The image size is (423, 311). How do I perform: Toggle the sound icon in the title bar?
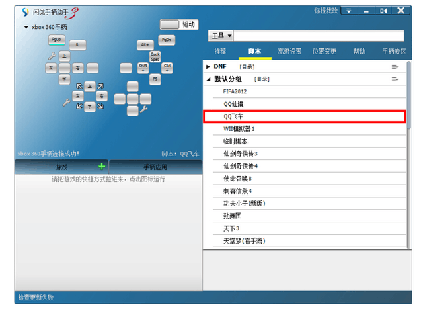pyautogui.click(x=383, y=11)
